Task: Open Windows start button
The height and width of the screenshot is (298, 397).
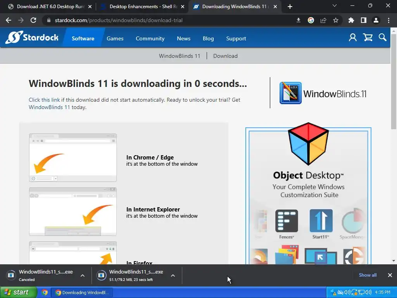Action: [19, 293]
